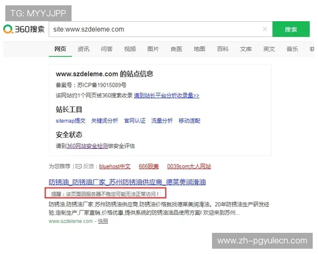Image resolution: width=318 pixels, height=254 pixels.
Task: Open the 图片 tab
Action: (153, 49)
